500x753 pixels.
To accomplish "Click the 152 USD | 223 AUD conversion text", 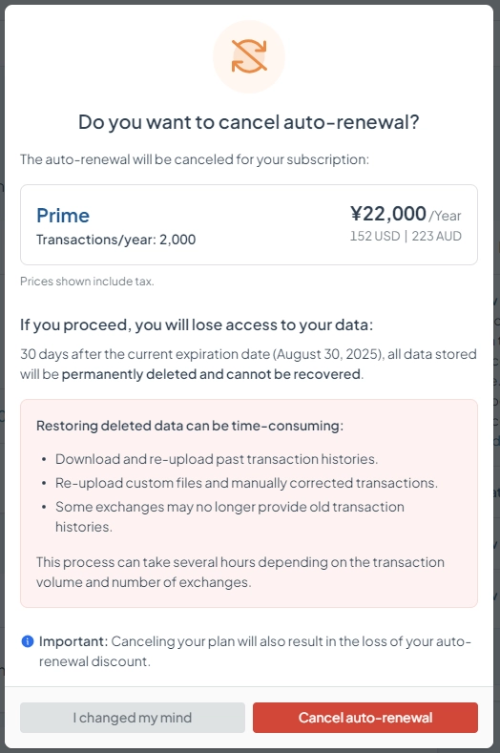I will 406,236.
